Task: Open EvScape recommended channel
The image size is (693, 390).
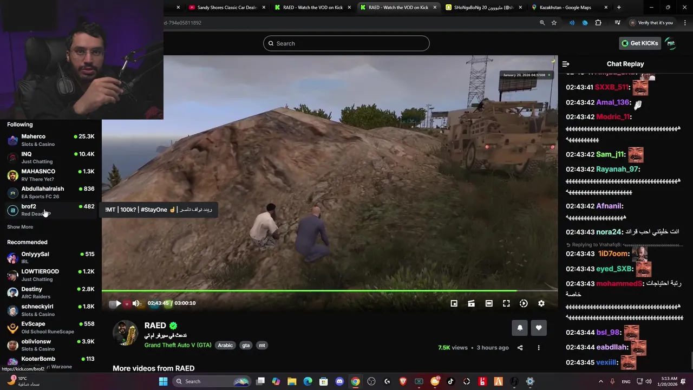Action: point(51,328)
